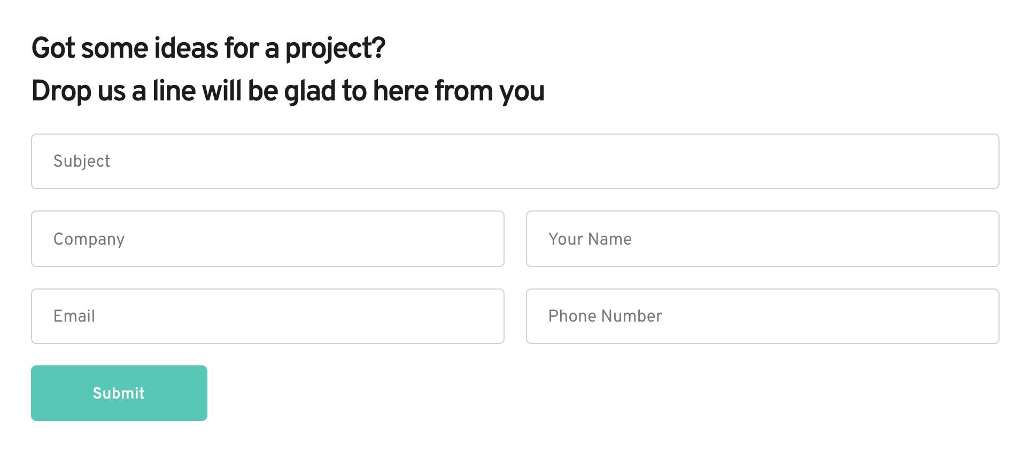Viewport: 1022px width, 453px height.
Task: Select the Email placeholder text
Action: [74, 316]
